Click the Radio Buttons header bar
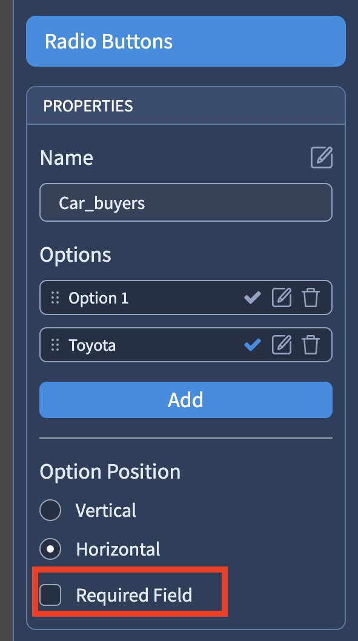 pos(186,41)
